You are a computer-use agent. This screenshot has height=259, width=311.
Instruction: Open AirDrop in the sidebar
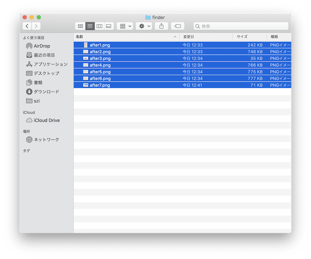pyautogui.click(x=38, y=46)
